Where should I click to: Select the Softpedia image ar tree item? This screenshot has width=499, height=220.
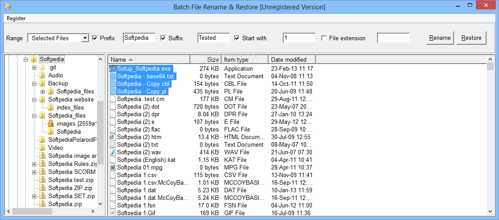[72, 156]
